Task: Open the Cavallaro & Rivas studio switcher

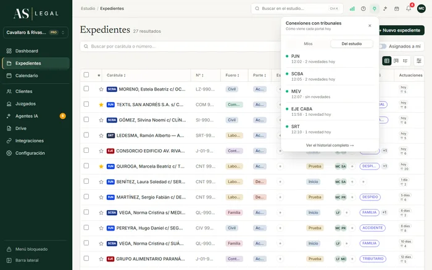Action: tap(36, 33)
